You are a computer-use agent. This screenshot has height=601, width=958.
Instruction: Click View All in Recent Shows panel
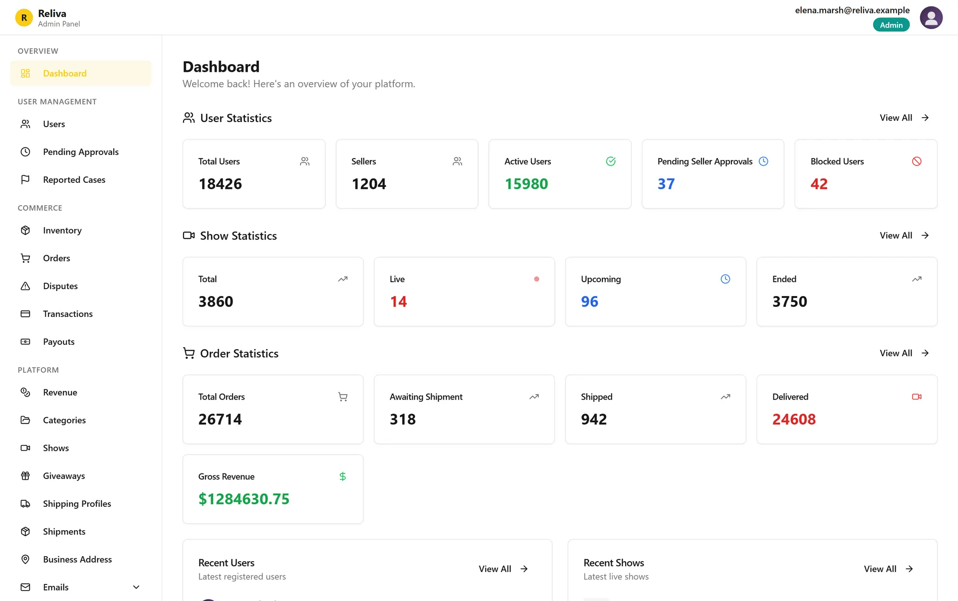tap(888, 569)
